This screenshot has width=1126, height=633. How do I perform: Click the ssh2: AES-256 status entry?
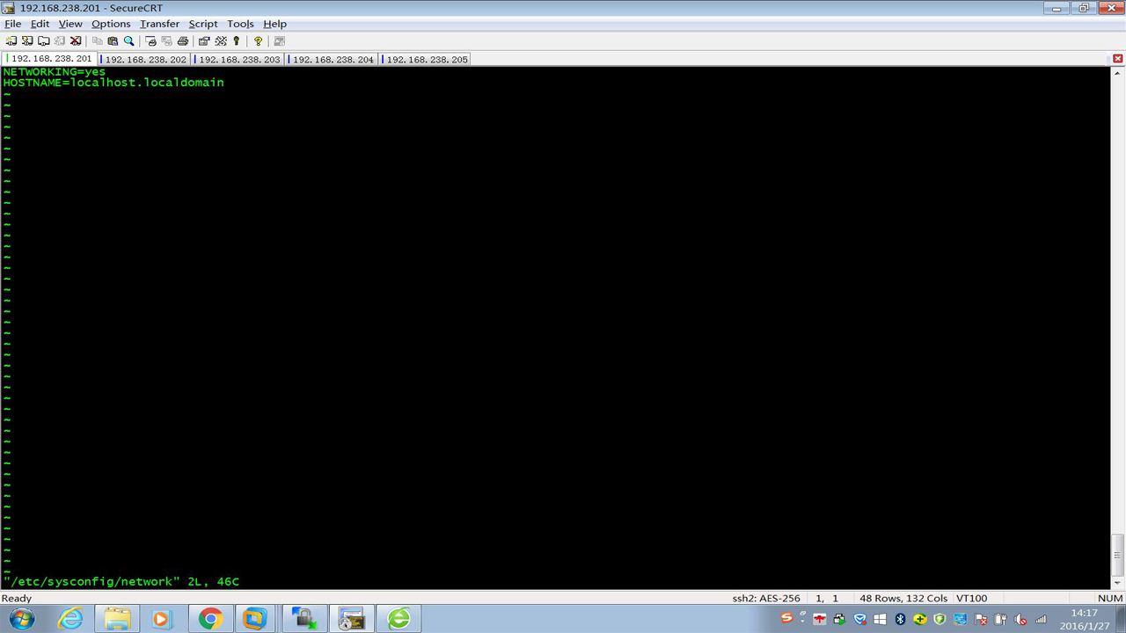[766, 599]
